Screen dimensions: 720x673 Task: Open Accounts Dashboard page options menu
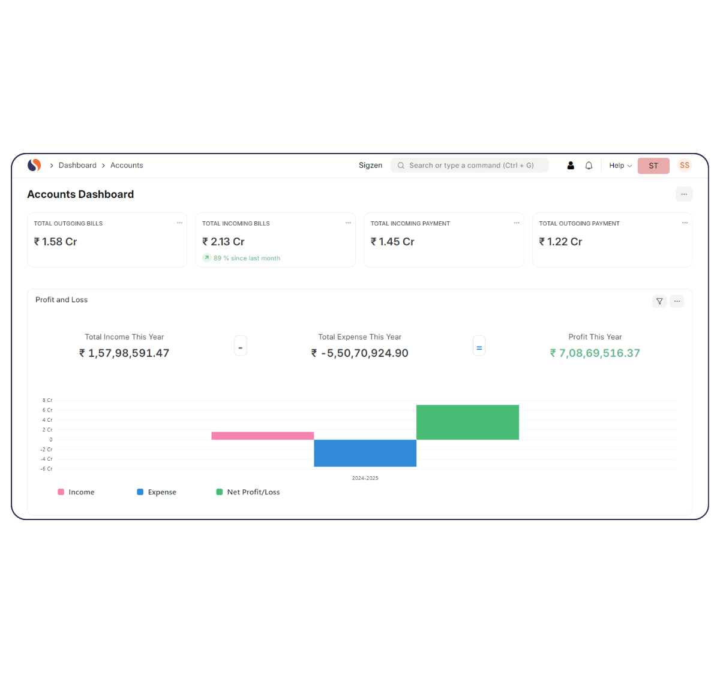click(683, 194)
